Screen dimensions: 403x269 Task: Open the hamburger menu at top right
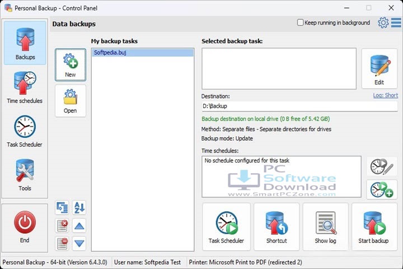(396, 22)
